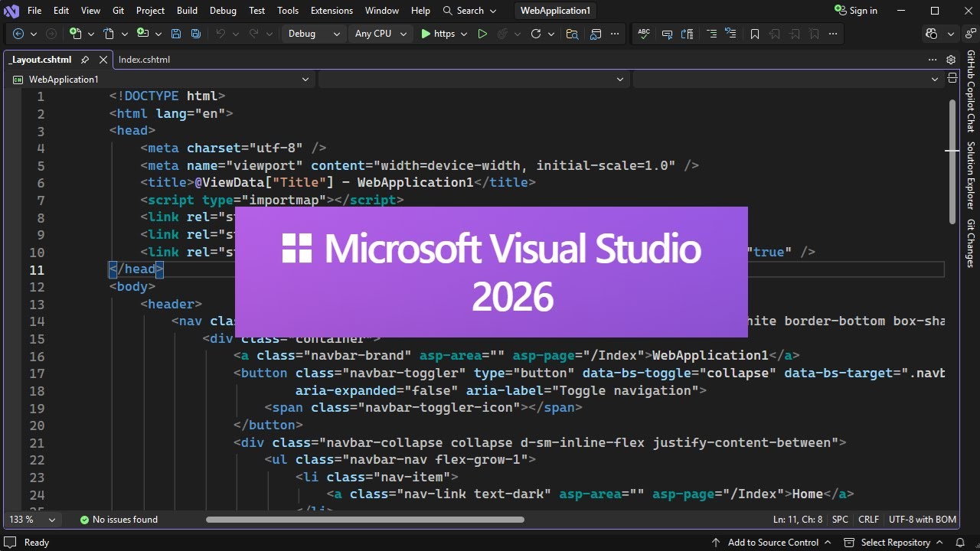Click the split editor window icon
Image resolution: width=980 pixels, height=551 pixels.
[952, 78]
